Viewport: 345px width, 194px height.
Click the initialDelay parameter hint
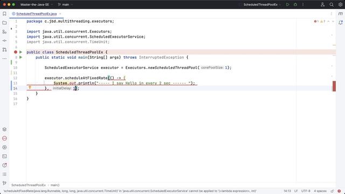[x=62, y=88]
